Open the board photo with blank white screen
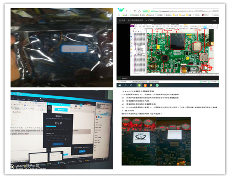Viewport: 230px width, 178px height. [174, 141]
